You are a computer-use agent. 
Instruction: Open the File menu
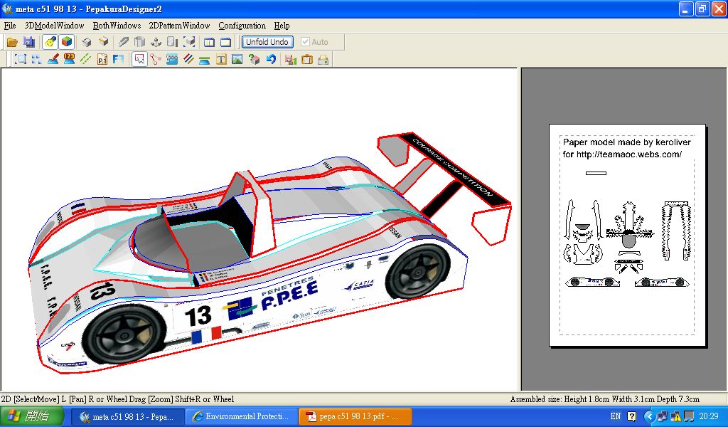(x=10, y=26)
